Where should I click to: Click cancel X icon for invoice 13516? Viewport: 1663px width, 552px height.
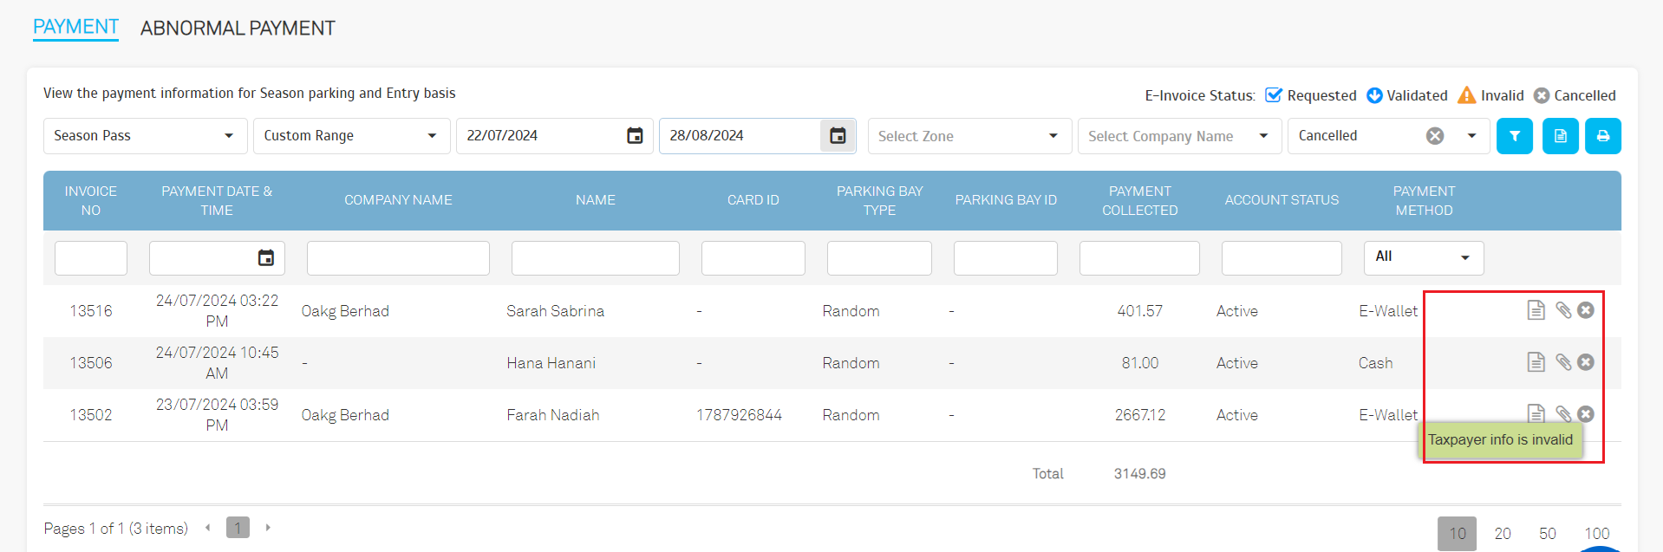(x=1586, y=310)
